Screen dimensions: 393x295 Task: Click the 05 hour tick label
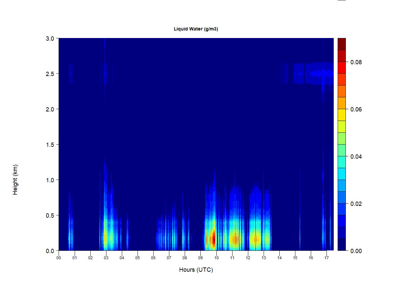pos(138,258)
